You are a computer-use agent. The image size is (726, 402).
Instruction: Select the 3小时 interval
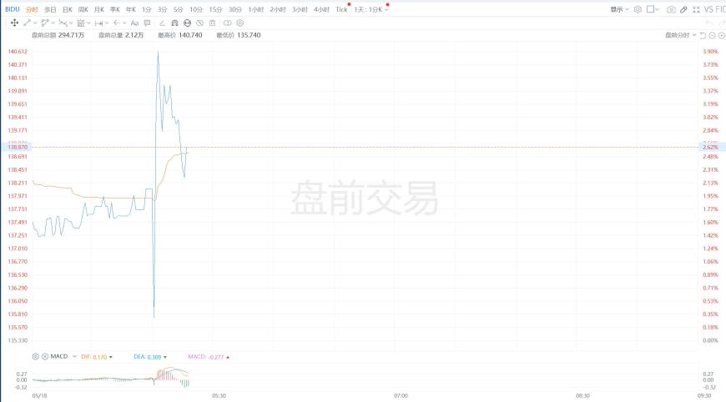point(300,9)
